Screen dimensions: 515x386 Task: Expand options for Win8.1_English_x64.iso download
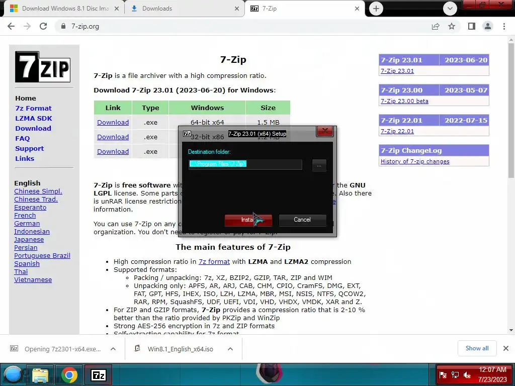(230, 349)
